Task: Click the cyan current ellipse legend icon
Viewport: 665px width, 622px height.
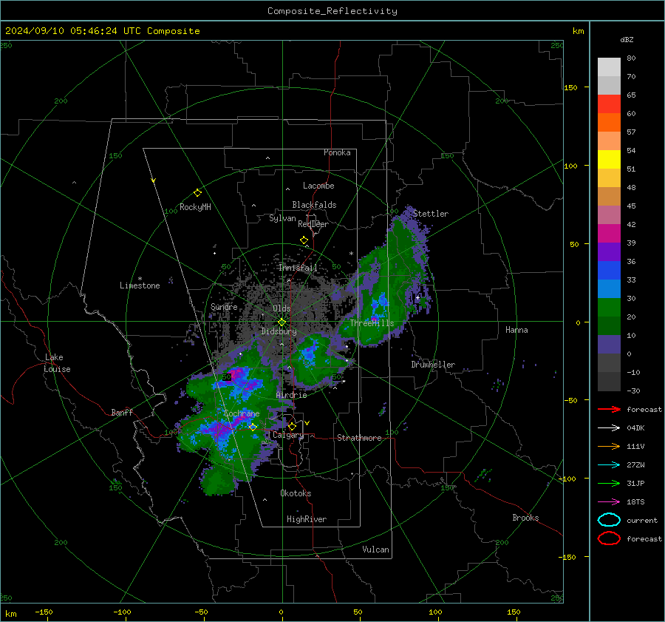Action: (609, 520)
